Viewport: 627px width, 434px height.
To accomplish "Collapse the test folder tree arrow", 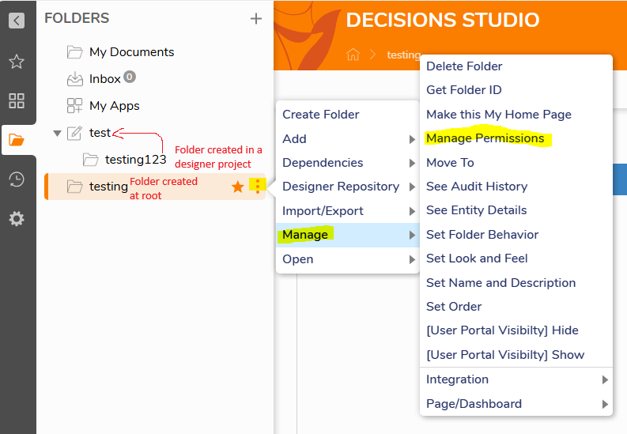I will pos(57,133).
